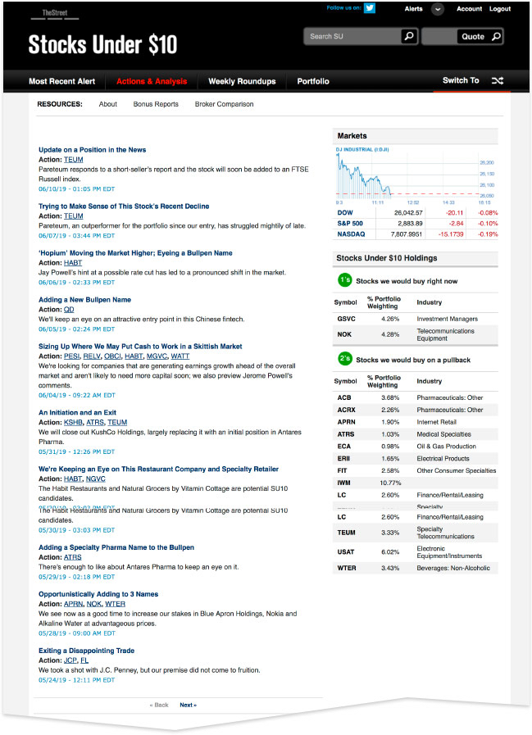Open the Alerts menu

coord(413,9)
